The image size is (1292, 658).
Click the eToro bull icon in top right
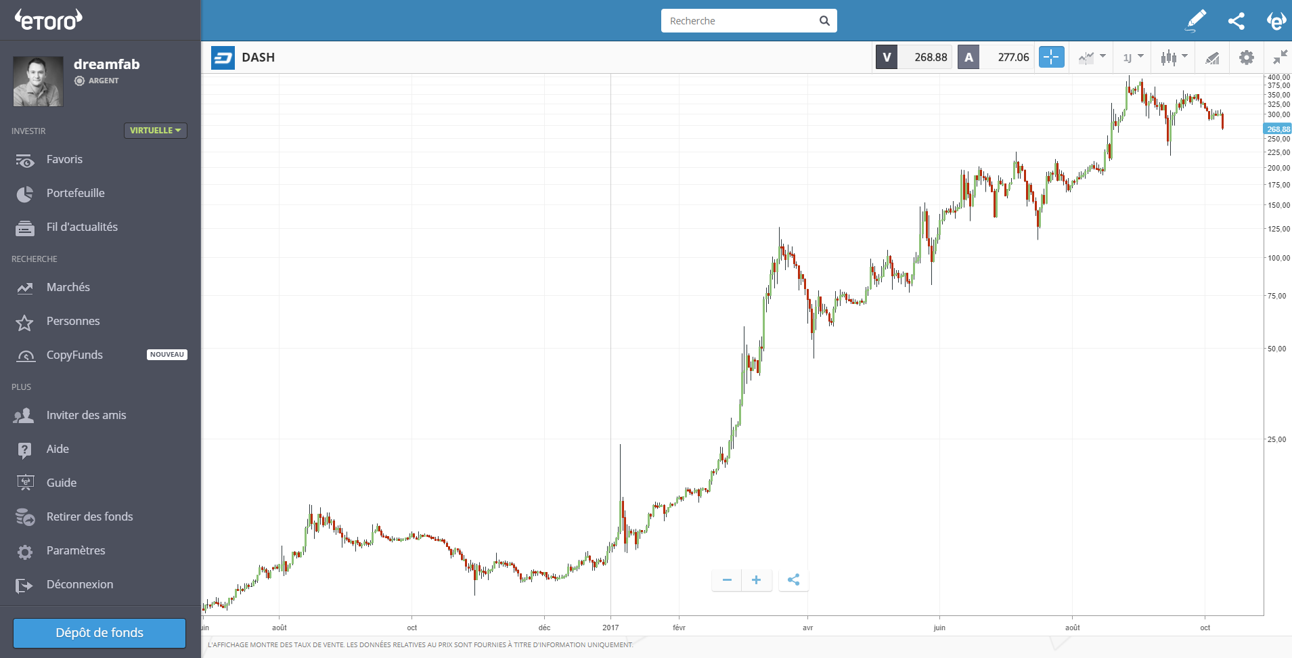pos(1276,20)
